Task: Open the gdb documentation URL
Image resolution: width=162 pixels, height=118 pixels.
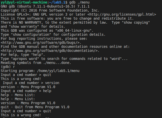Action: 49,51
